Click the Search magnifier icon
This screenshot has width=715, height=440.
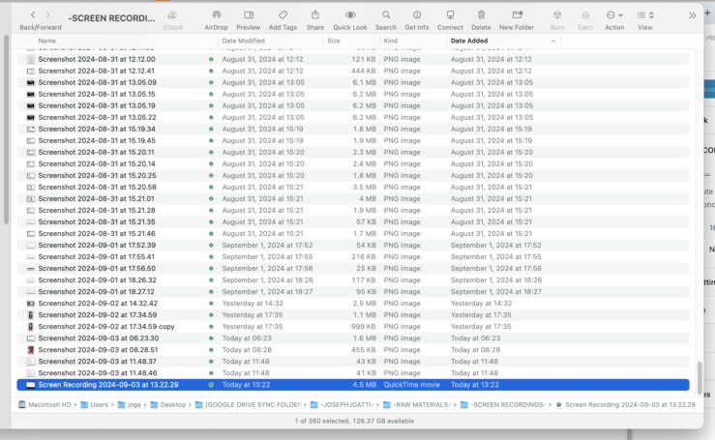coord(386,15)
